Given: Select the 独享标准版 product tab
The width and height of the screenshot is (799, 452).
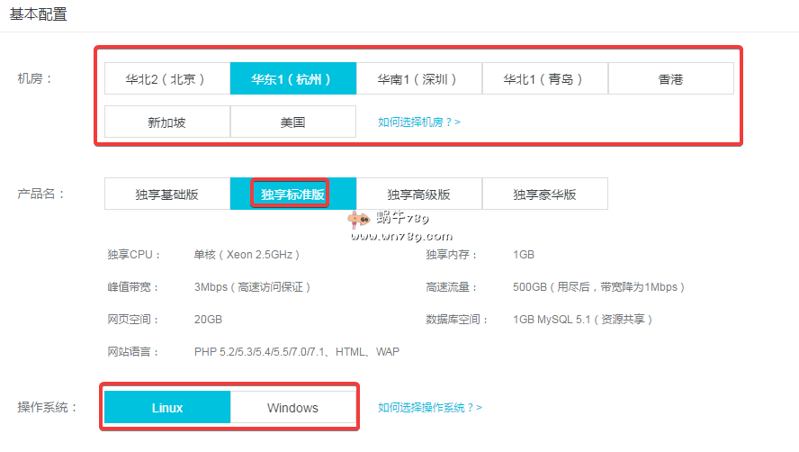Looking at the screenshot, I should [x=293, y=194].
